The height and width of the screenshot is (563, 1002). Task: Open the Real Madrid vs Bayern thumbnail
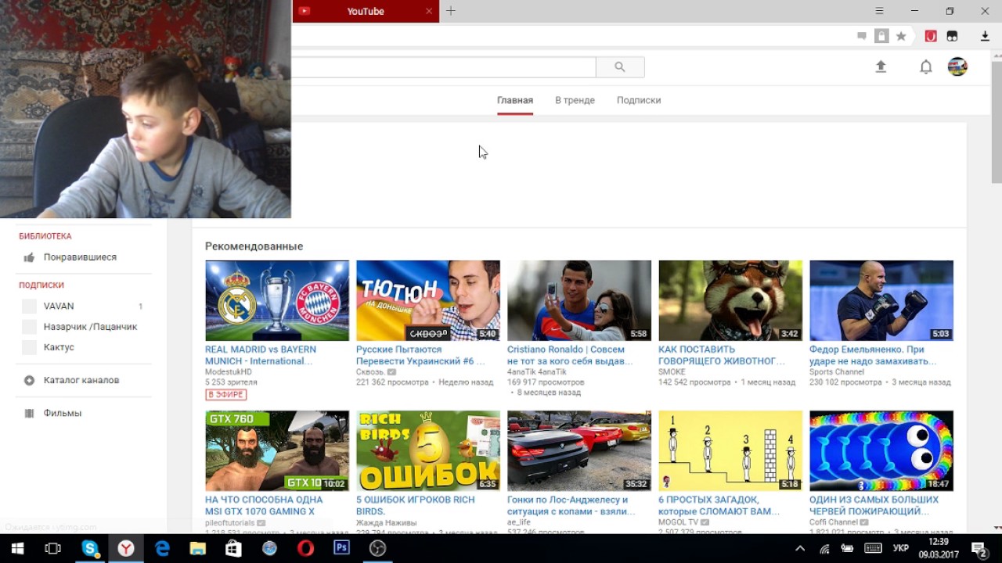pos(277,301)
